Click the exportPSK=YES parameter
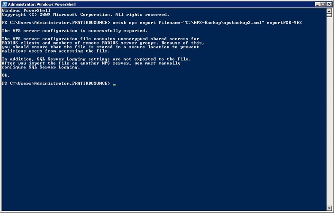This screenshot has height=213, width=334. coord(284,23)
